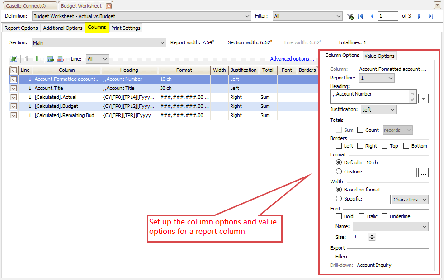Uncheck the [Calculated].Budget row checkbox
444x280 pixels.
[14, 106]
